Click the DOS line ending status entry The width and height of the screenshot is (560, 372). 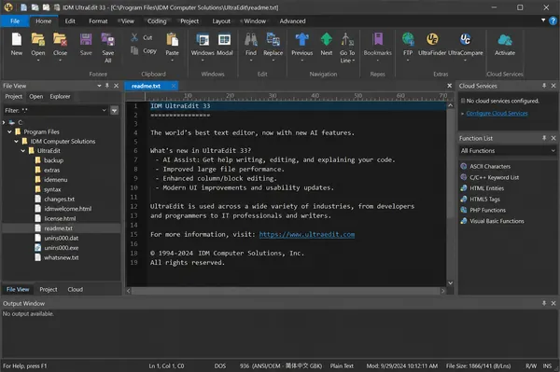[220, 365]
